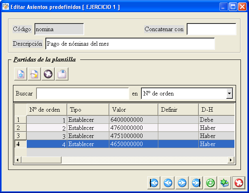The width and height of the screenshot is (249, 193).
Task: Go to the first record arrow button
Action: coord(154,183)
